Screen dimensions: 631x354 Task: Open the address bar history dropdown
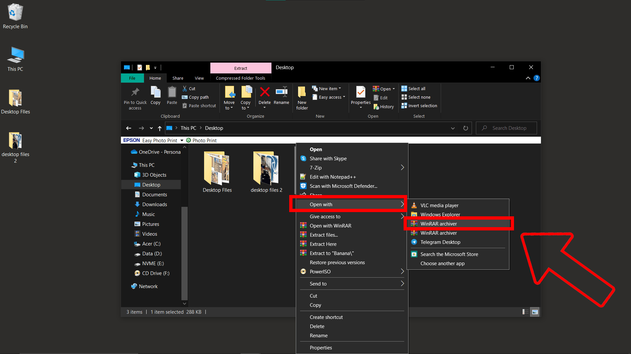click(x=453, y=128)
